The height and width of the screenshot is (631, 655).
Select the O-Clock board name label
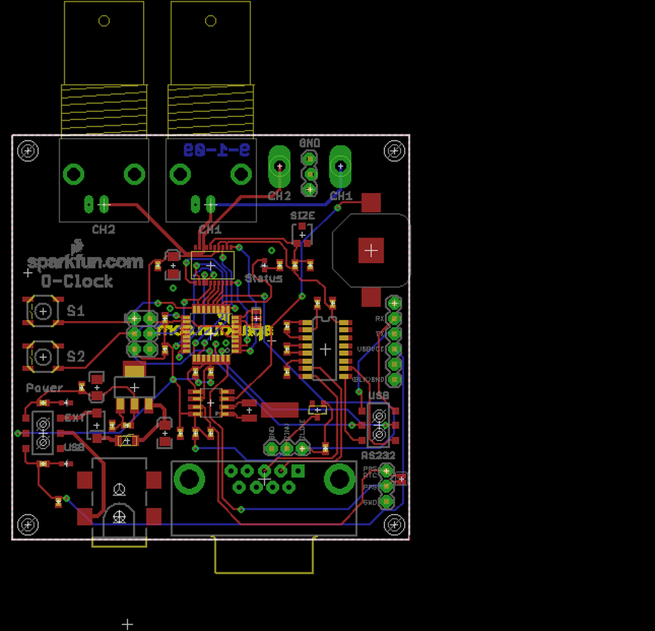pyautogui.click(x=77, y=281)
